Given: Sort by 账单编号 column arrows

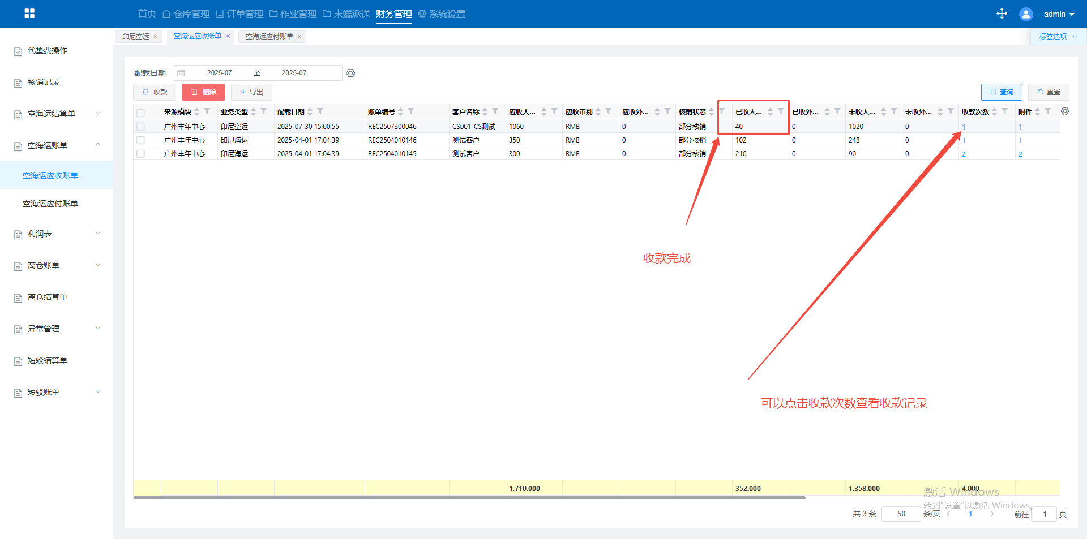Looking at the screenshot, I should coord(401,111).
